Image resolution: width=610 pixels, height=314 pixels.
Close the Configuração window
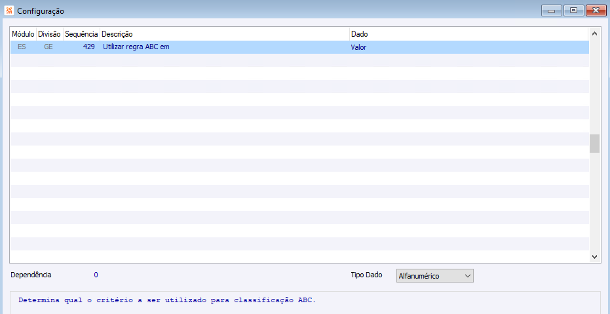[x=596, y=10]
